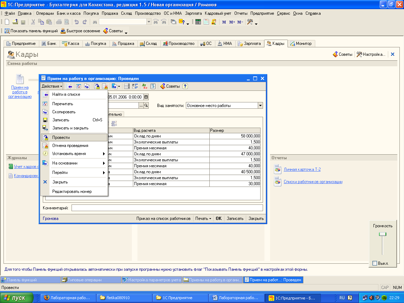Image resolution: width=404 pixels, height=303 pixels.
Task: Switch to the Монитор tab
Action: [x=301, y=43]
